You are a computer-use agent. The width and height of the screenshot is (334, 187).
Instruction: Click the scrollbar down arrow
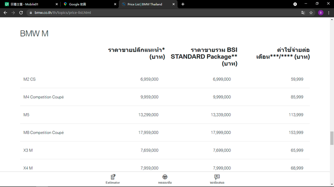click(x=332, y=184)
